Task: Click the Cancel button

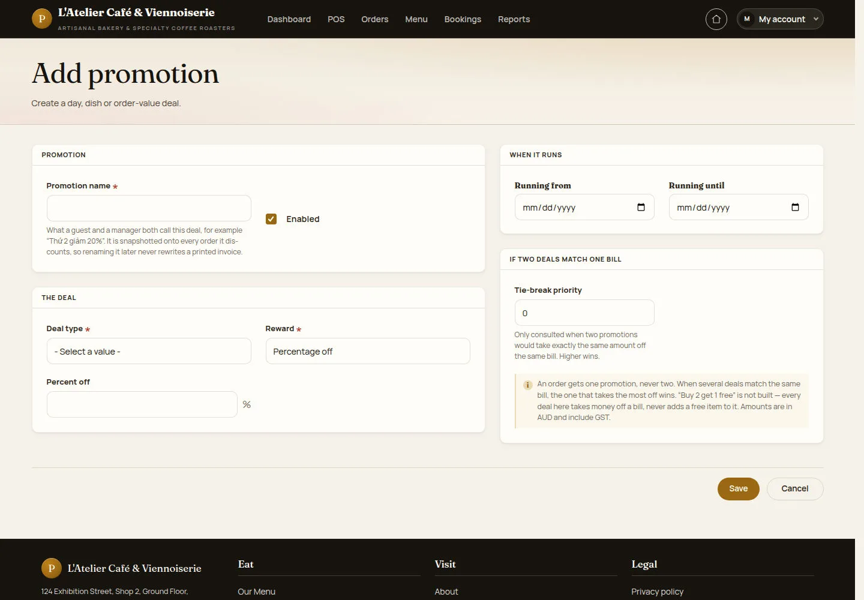Action: pos(795,488)
